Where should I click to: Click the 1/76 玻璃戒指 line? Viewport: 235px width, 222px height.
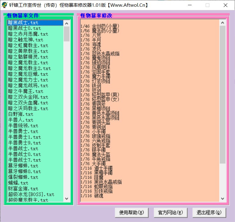coord(95,136)
